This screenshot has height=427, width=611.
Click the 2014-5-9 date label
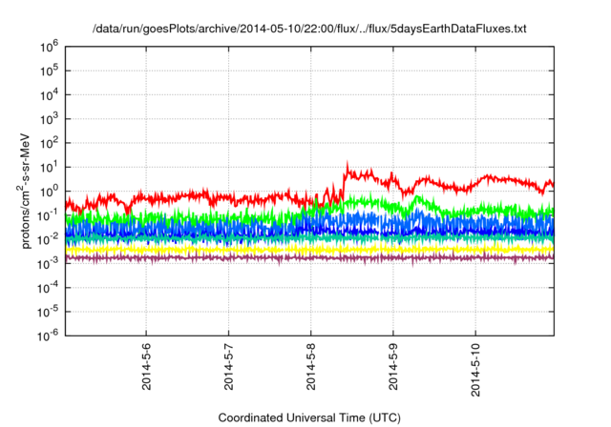pyautogui.click(x=393, y=367)
